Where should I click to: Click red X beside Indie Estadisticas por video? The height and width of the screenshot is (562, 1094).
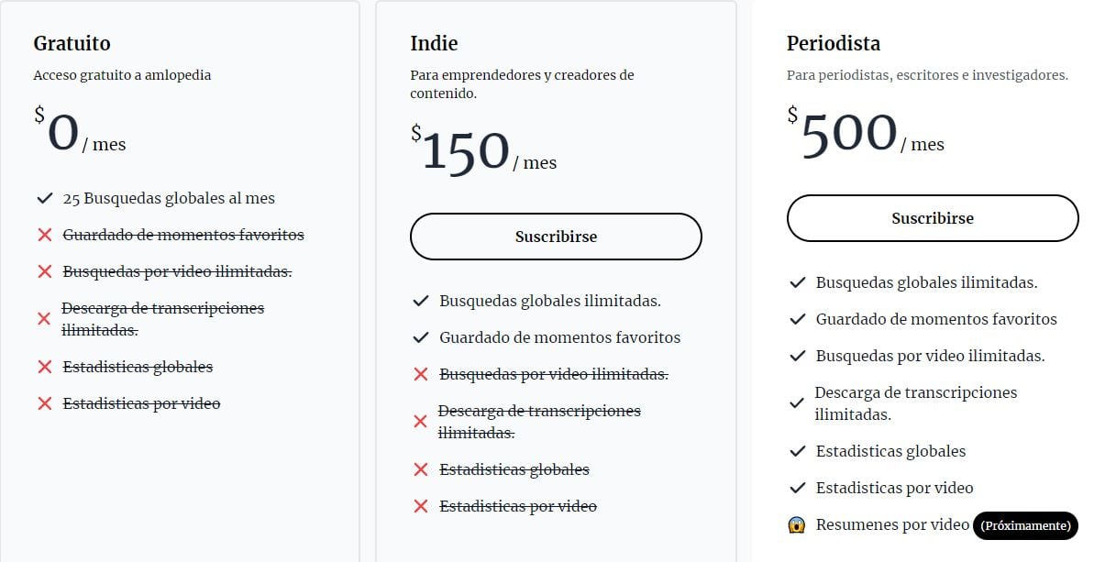421,506
